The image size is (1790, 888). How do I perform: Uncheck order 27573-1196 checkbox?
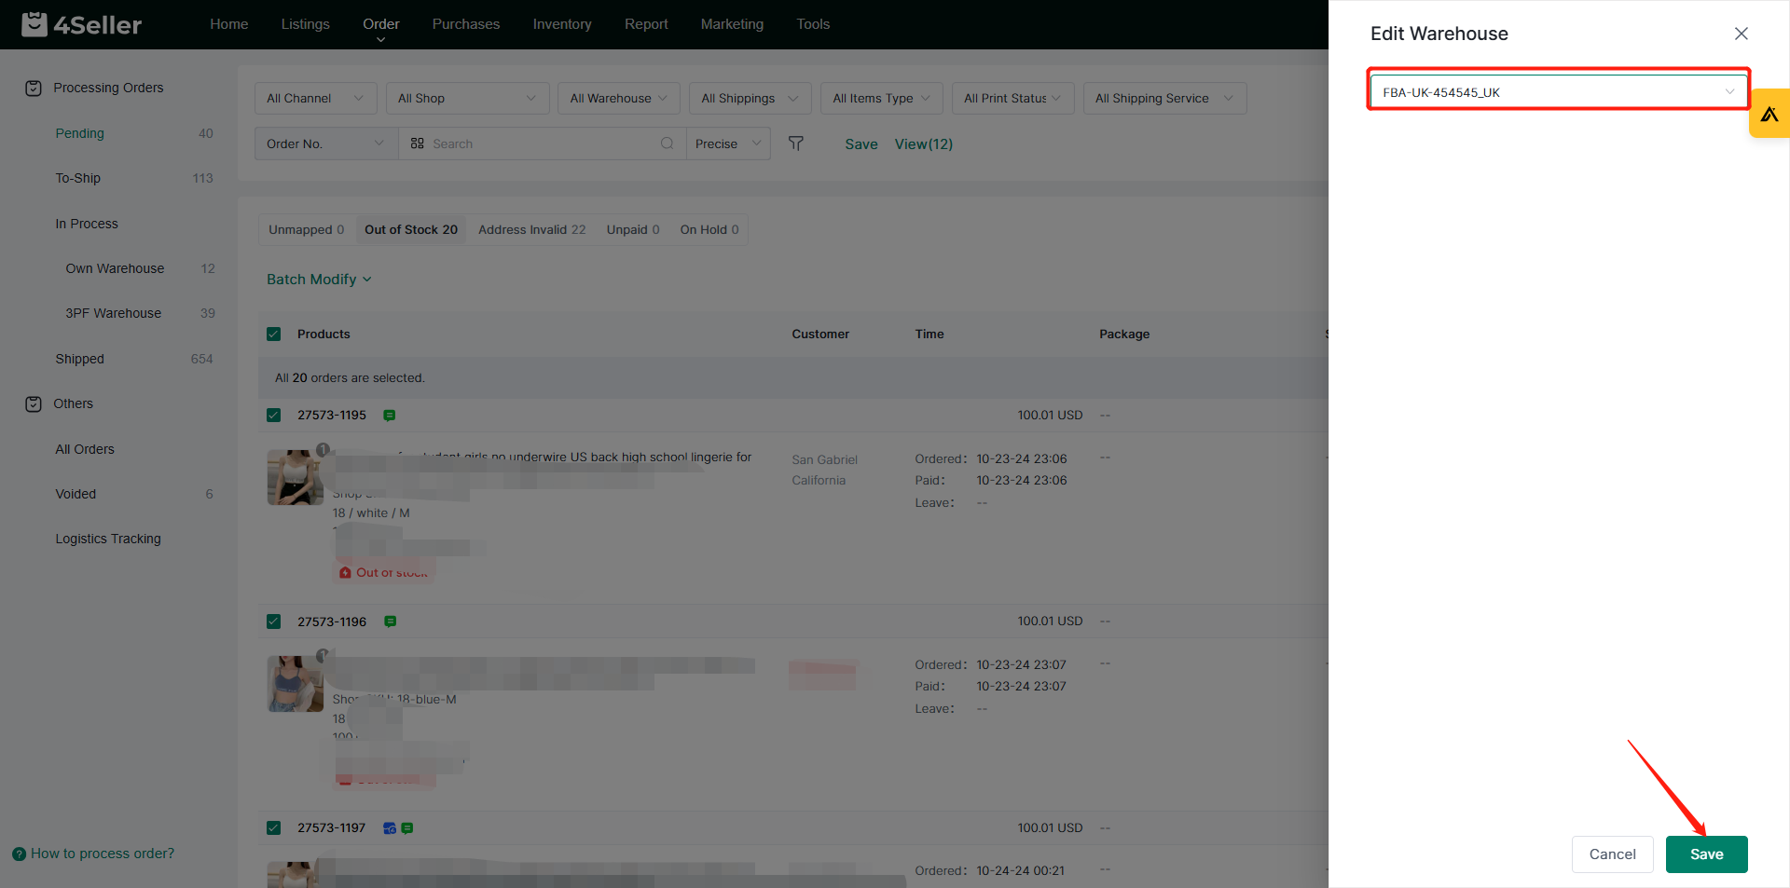click(274, 622)
